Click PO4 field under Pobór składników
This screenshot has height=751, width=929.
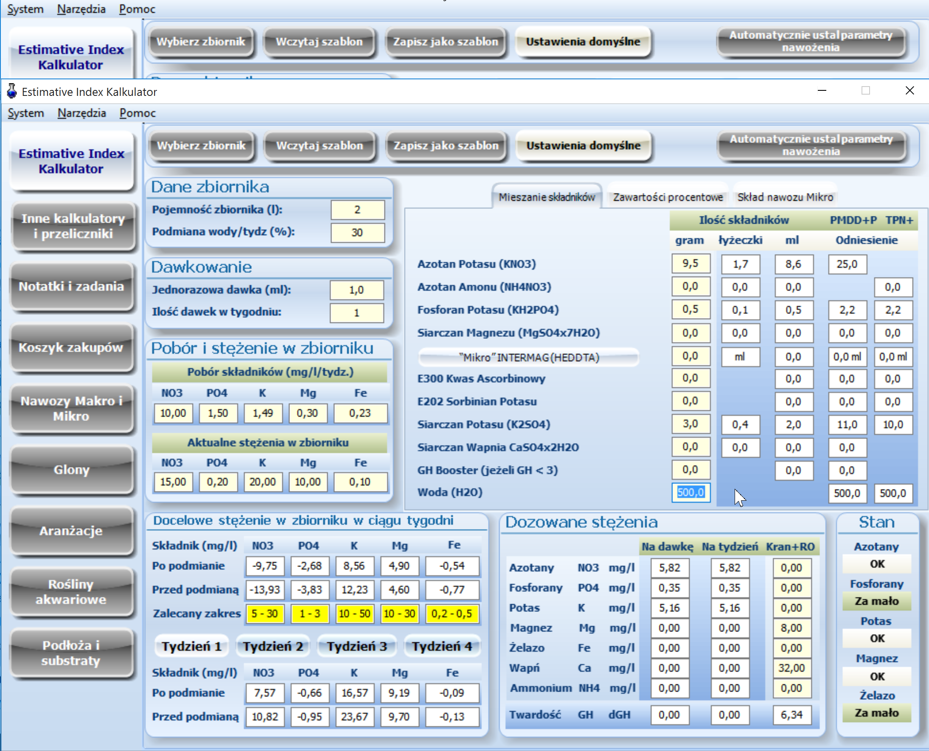coord(218,413)
